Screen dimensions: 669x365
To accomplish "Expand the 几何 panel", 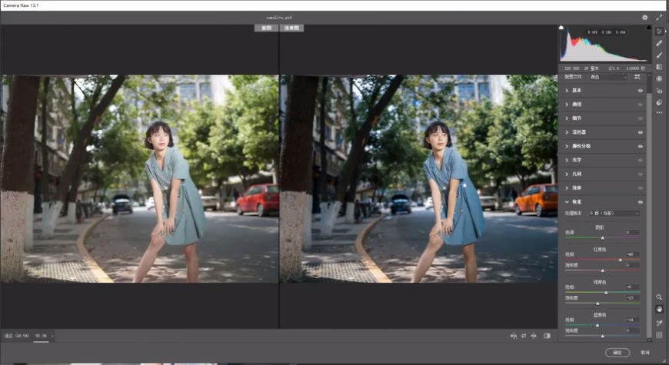I will [x=567, y=174].
